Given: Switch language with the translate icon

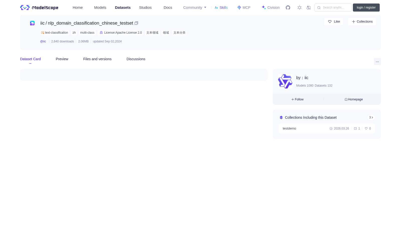Looking at the screenshot, I should [309, 8].
